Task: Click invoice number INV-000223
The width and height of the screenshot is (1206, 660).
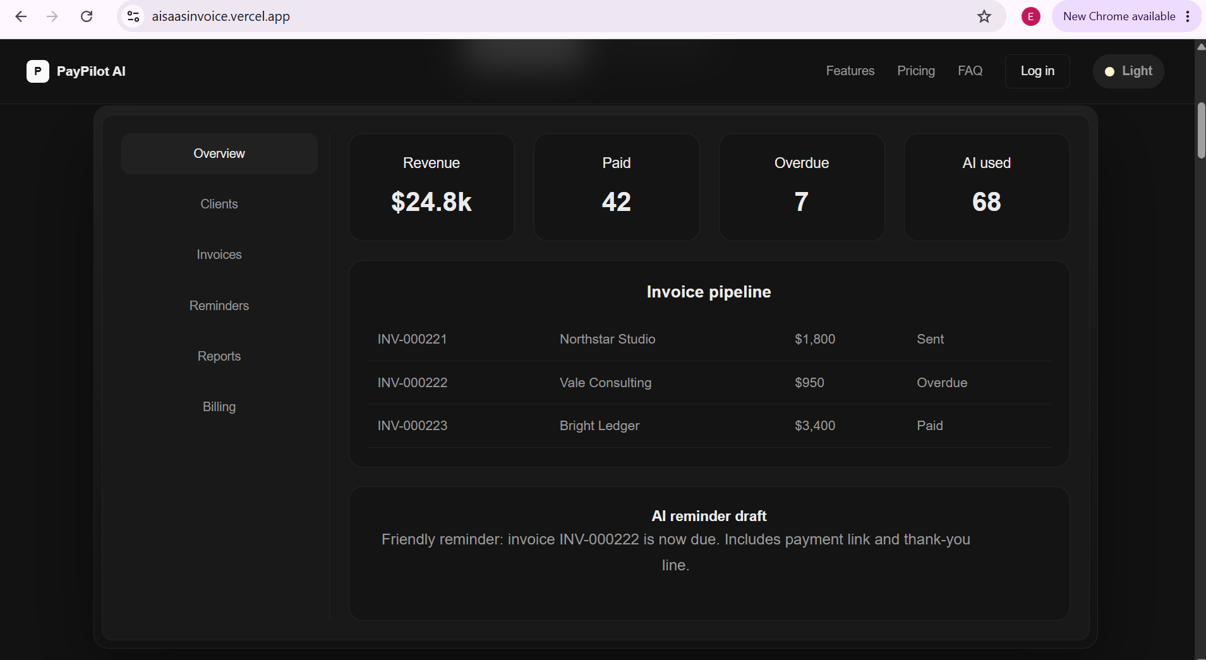Action: 412,426
